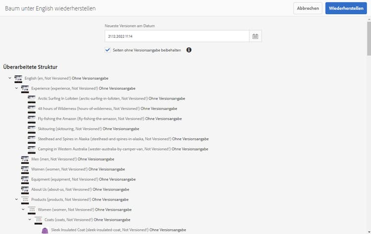Uncheck Seiten ohne Versionsangabe beibehalten checkbox
This screenshot has height=234, width=371.
108,50
